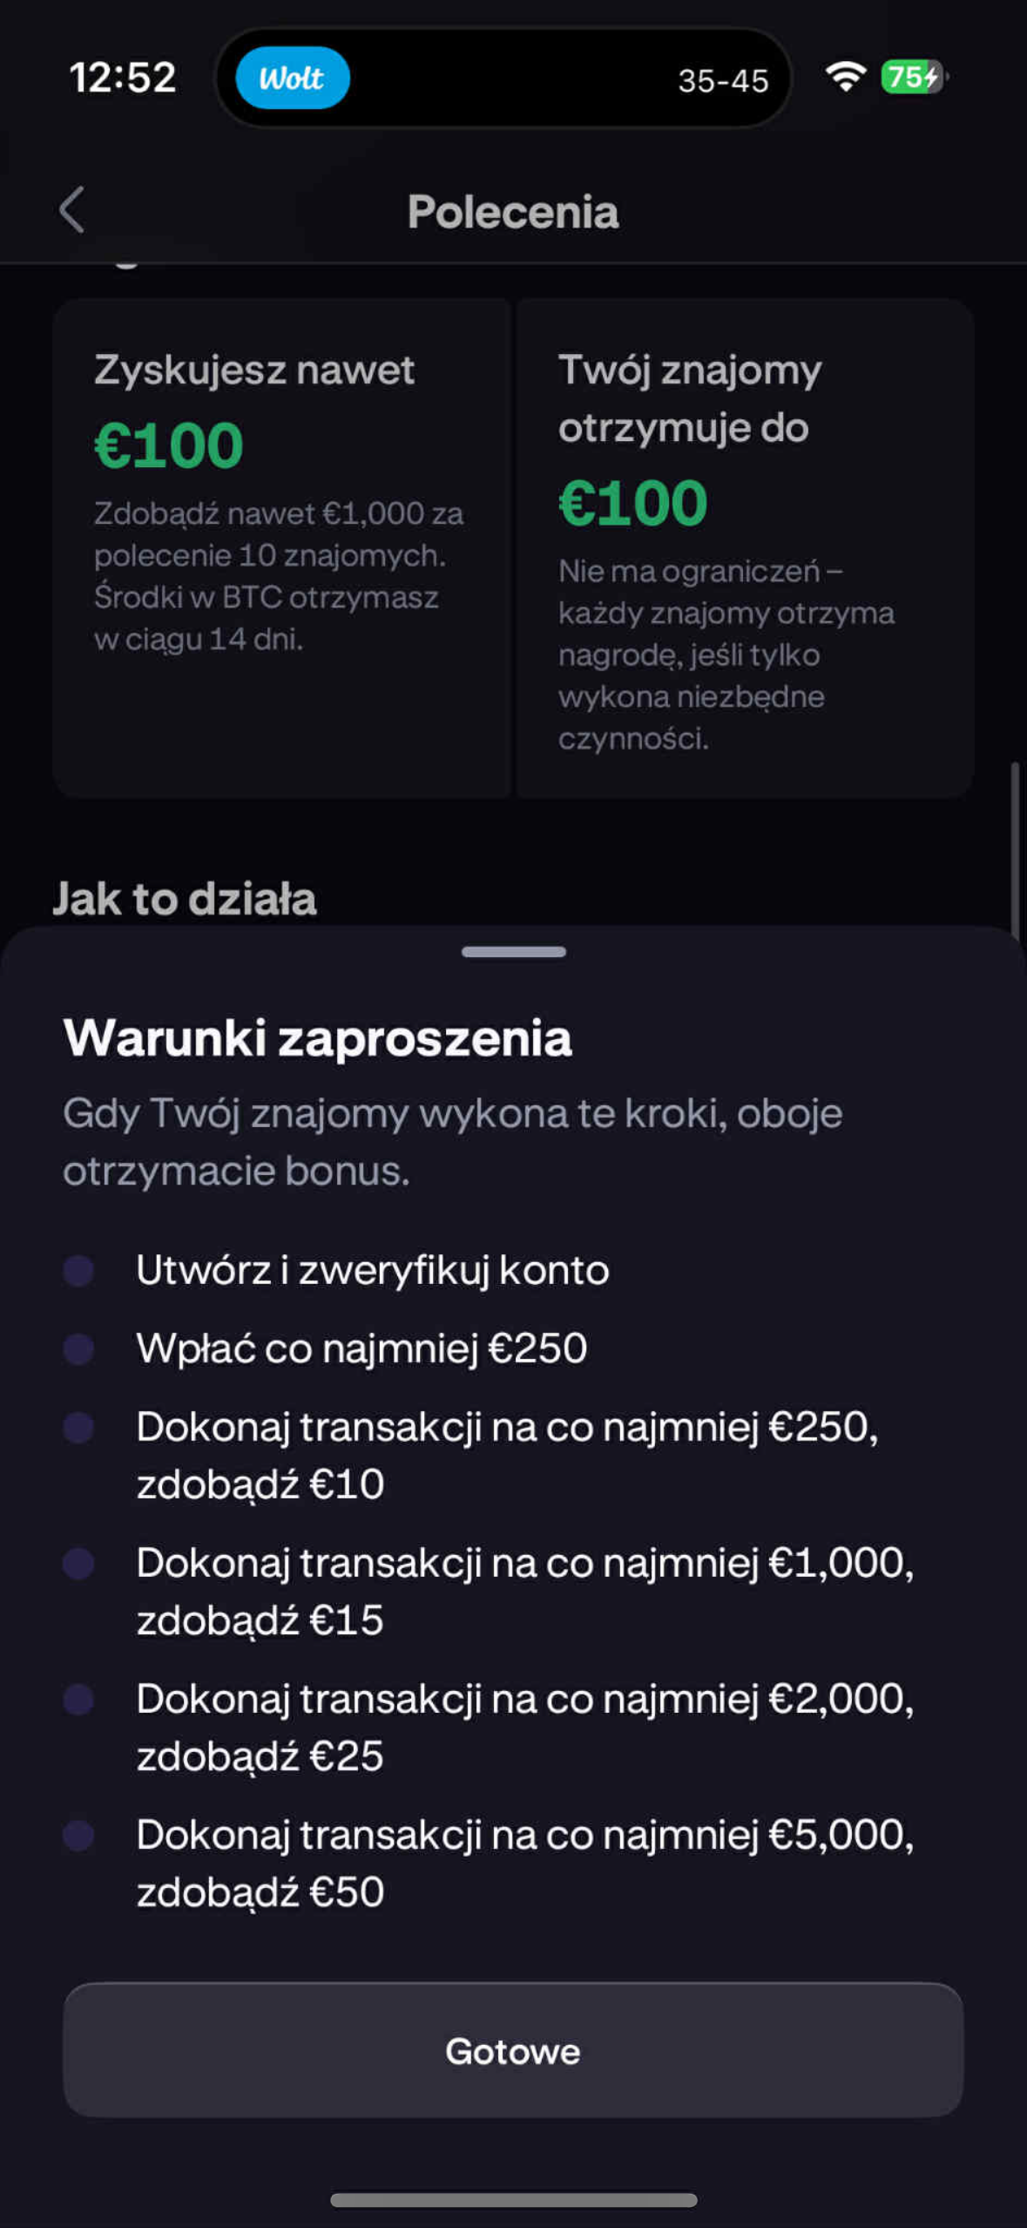This screenshot has height=2228, width=1027.
Task: Open the 'Zyskujesz nawet' reward card
Action: [x=281, y=547]
